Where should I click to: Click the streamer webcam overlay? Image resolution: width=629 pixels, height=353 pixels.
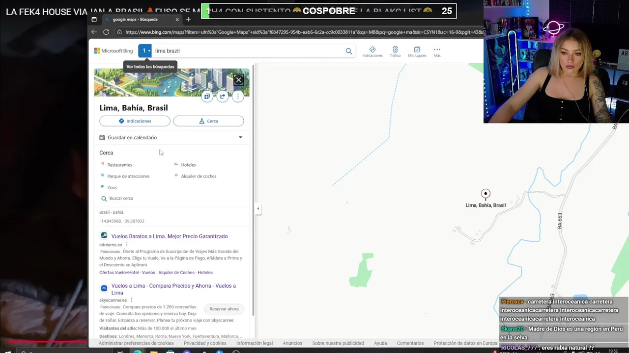pos(556,61)
